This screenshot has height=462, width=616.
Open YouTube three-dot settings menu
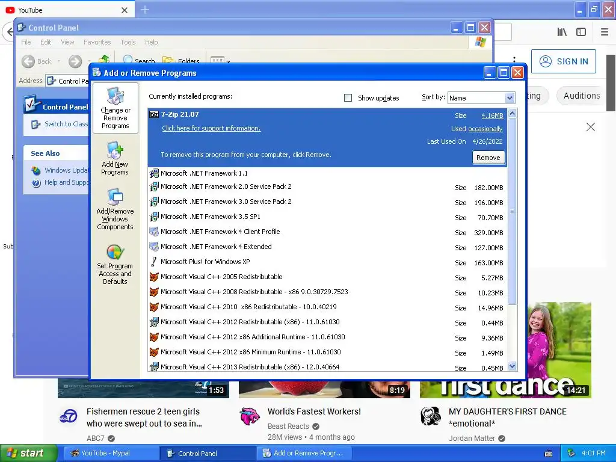click(x=514, y=60)
